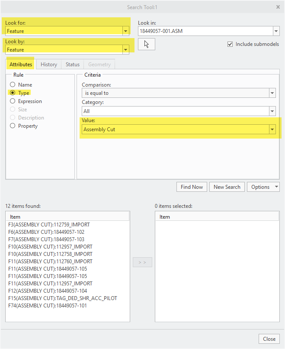285x349 pixels.
Task: Select the Expression rule radio button
Action: pyautogui.click(x=13, y=101)
